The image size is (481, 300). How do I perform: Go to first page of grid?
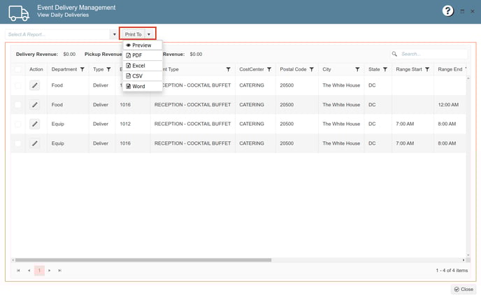click(18, 271)
